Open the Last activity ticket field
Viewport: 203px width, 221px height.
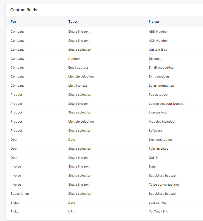104,202
